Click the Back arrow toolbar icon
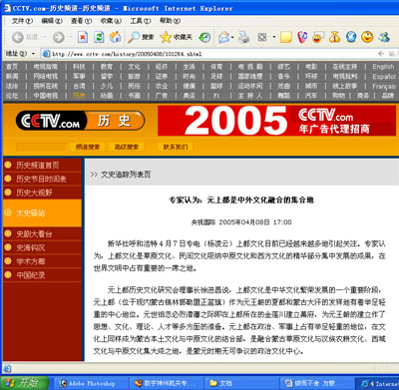 [17, 37]
